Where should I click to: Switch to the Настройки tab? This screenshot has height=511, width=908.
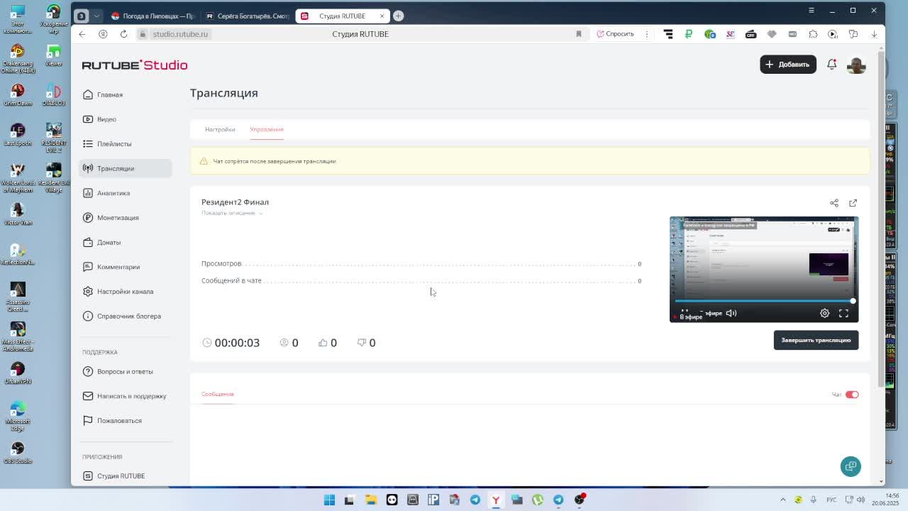tap(220, 129)
